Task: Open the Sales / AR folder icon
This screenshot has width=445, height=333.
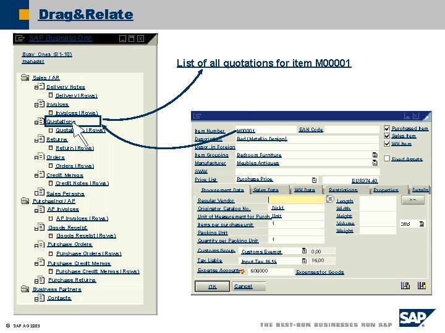Action: coord(25,77)
